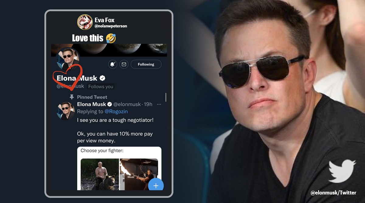Open Eva Fox's fox avatar
This screenshot has height=203, width=365.
(x=85, y=22)
